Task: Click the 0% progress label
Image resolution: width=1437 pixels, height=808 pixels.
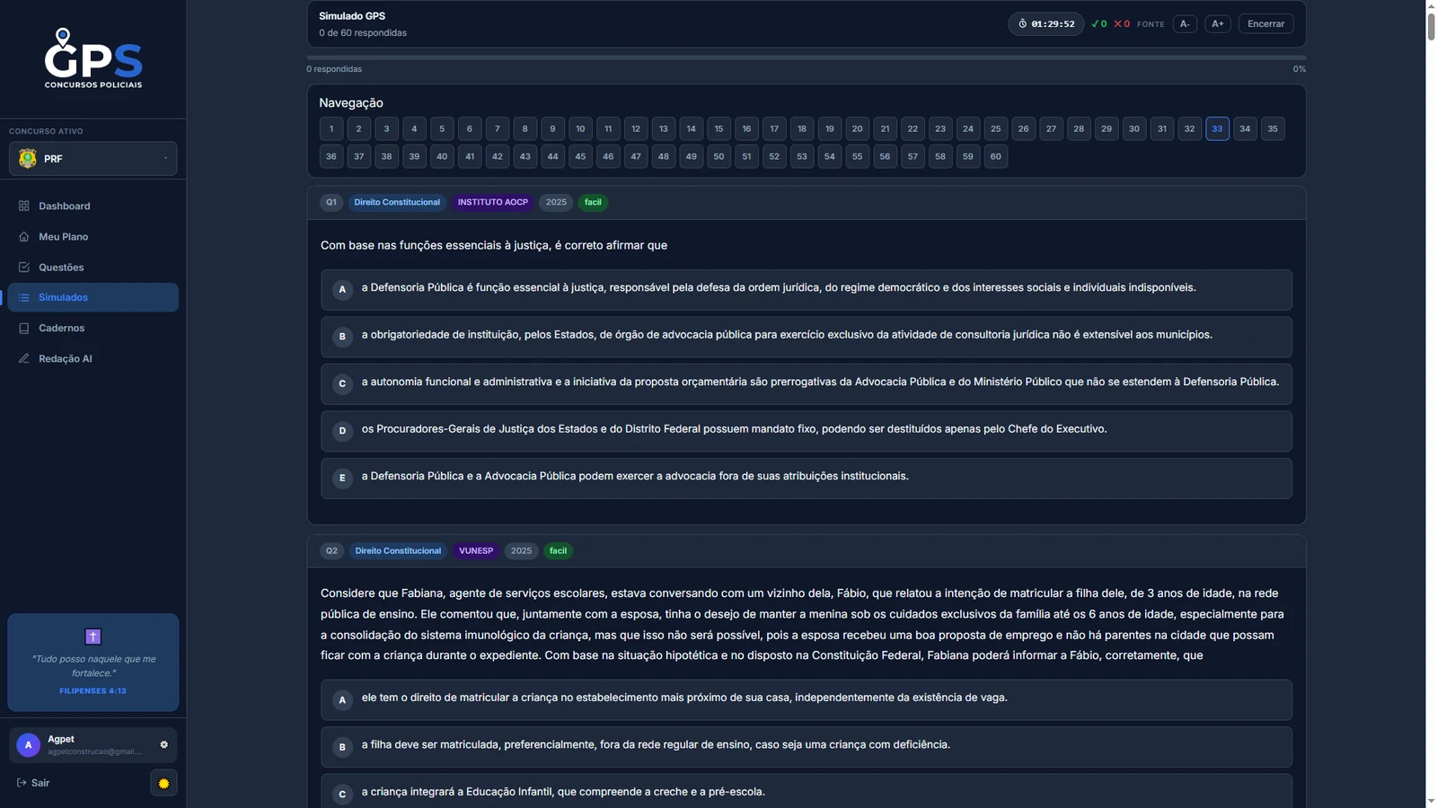Action: [x=1299, y=69]
